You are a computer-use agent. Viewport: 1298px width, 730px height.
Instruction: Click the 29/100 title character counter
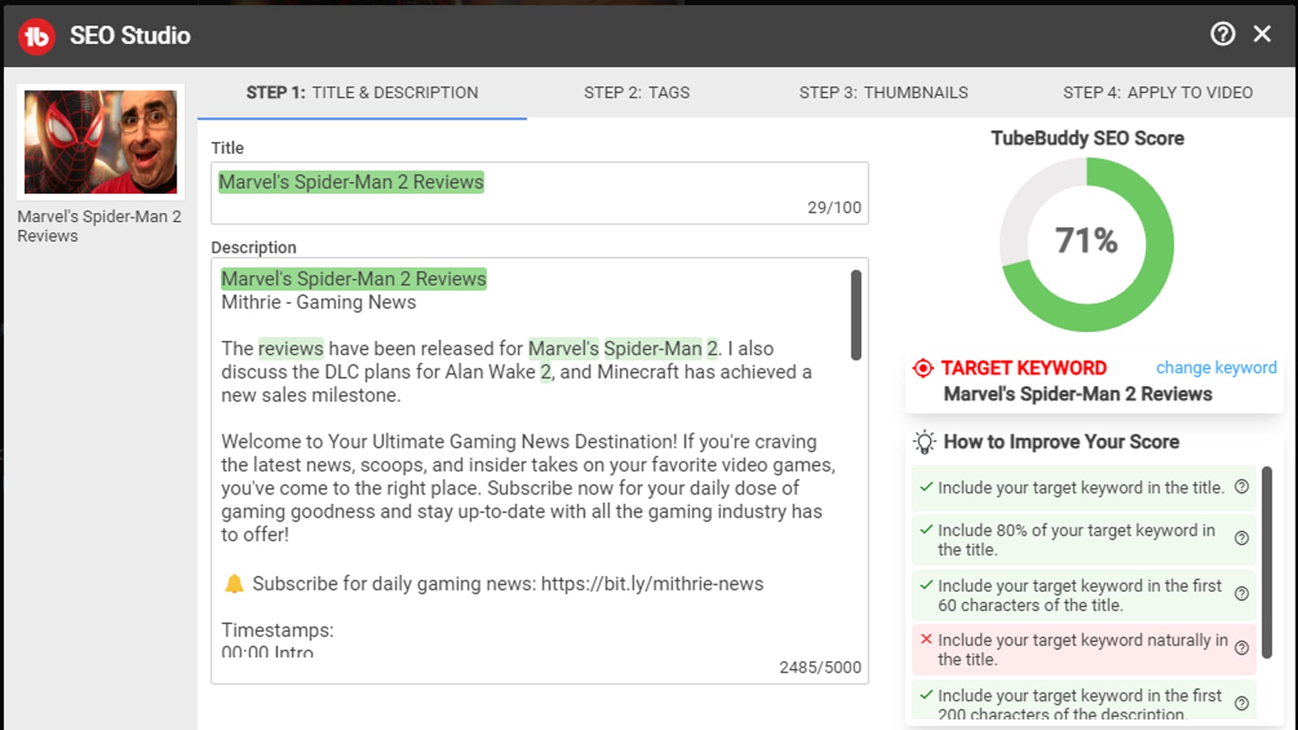(x=834, y=208)
